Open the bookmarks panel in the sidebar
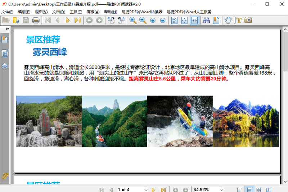288x192 pixels. pos(5,40)
